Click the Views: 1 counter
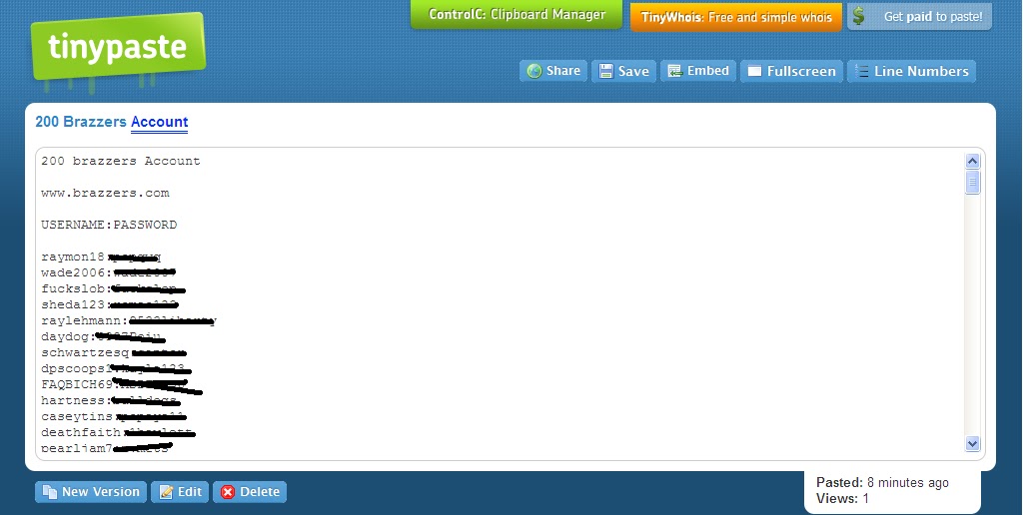1023x515 pixels. click(842, 499)
